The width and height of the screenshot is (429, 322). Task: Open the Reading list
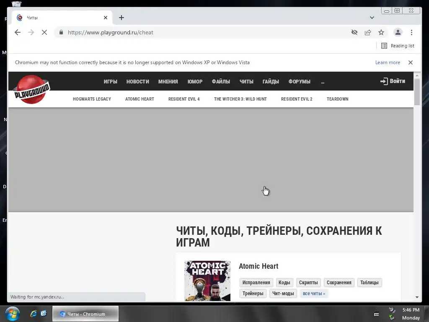pyautogui.click(x=398, y=46)
